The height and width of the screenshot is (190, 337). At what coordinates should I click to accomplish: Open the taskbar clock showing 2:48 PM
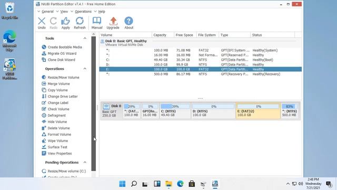pyautogui.click(x=313, y=184)
